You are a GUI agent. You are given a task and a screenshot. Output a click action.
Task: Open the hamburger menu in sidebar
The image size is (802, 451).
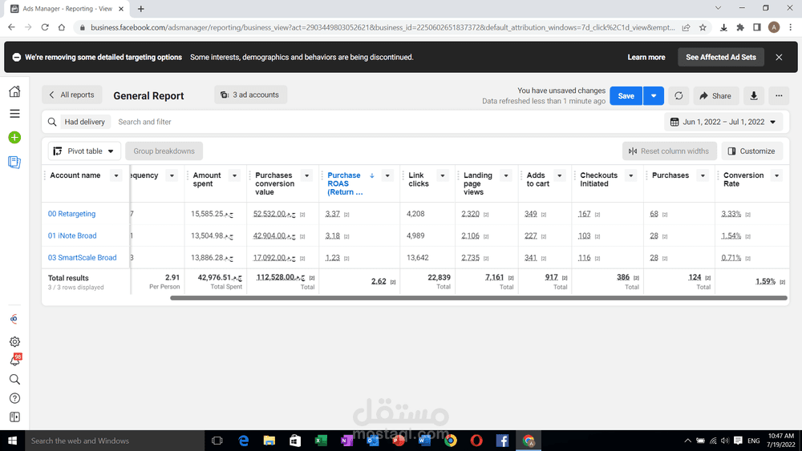click(14, 114)
